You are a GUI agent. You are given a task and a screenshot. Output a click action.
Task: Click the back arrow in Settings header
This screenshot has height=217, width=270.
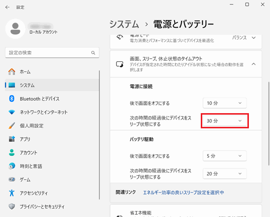[7, 7]
